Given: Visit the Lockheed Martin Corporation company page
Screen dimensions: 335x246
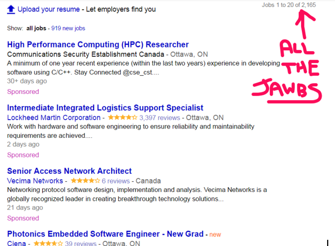Looking at the screenshot, I should 54,118.
